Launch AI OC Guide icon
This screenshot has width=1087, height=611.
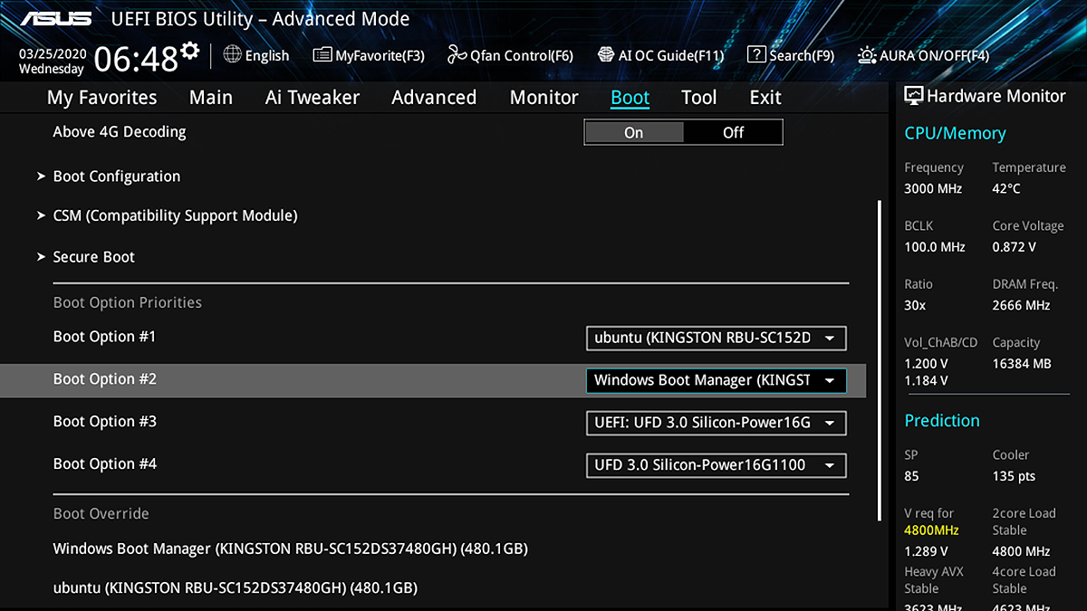click(606, 55)
